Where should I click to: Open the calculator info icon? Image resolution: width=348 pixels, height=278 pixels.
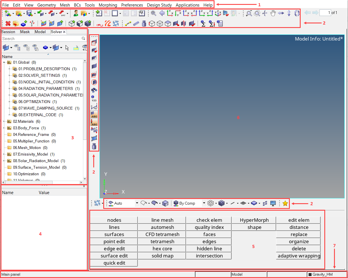[x=220, y=24]
